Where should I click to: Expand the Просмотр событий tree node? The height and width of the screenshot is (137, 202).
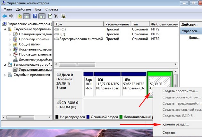[10, 39]
